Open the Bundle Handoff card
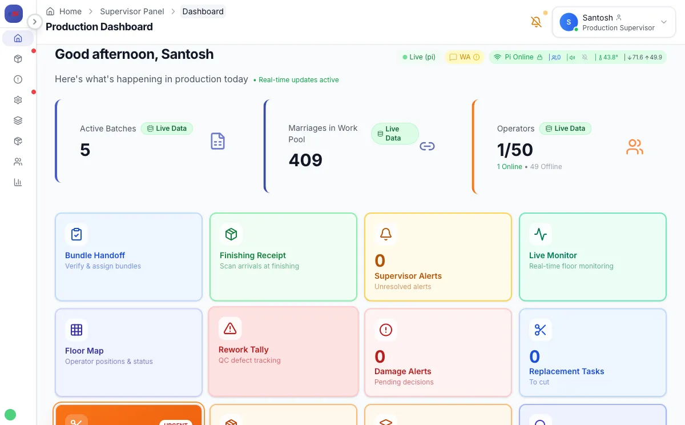This screenshot has width=685, height=425. click(128, 257)
